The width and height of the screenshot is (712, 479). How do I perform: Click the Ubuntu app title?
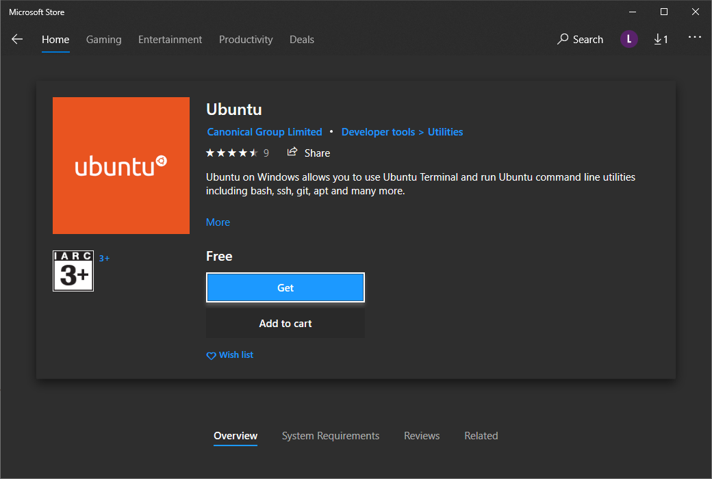(234, 109)
